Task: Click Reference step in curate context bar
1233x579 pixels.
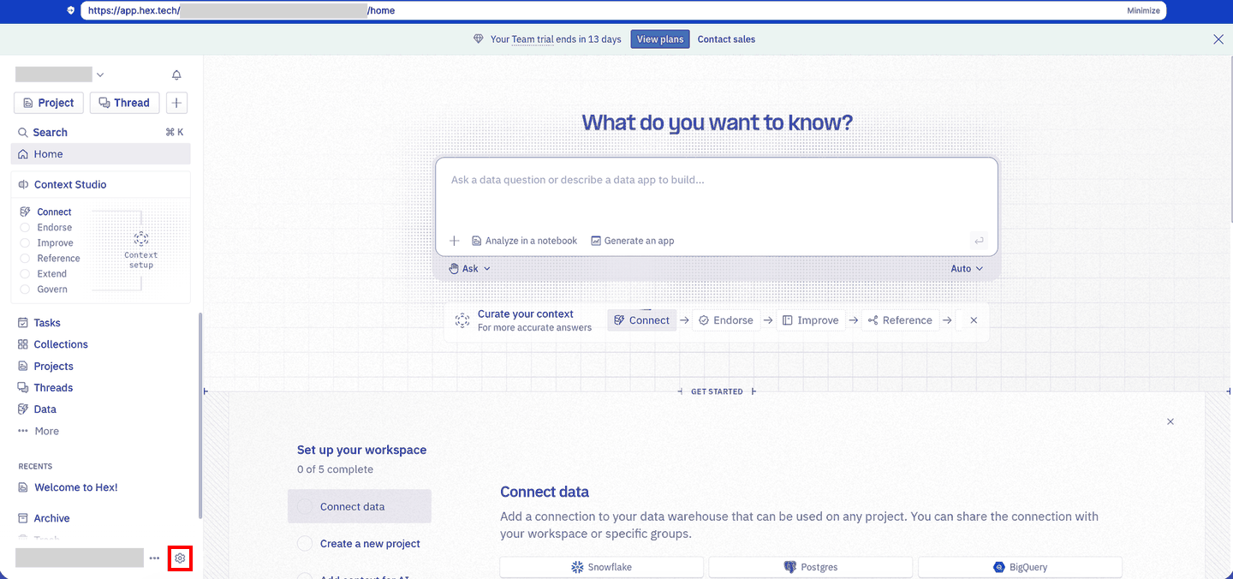Action: 900,320
